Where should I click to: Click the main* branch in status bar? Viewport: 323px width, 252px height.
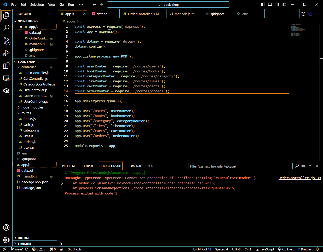pos(17,249)
